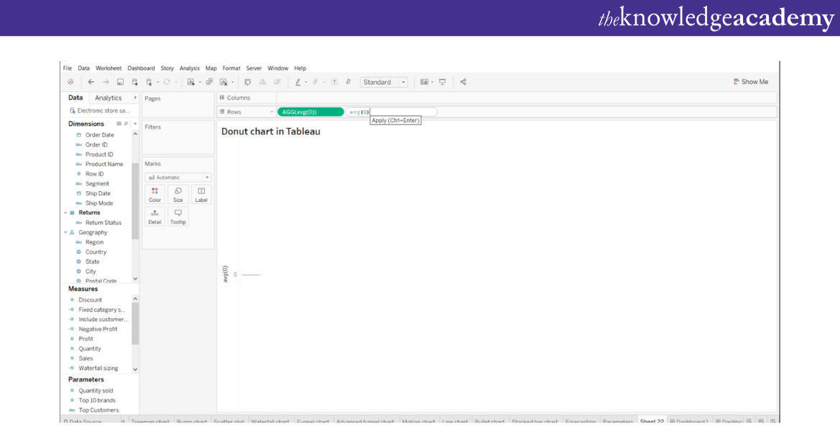Open the Size marks card
The width and height of the screenshot is (840, 445).
(177, 195)
